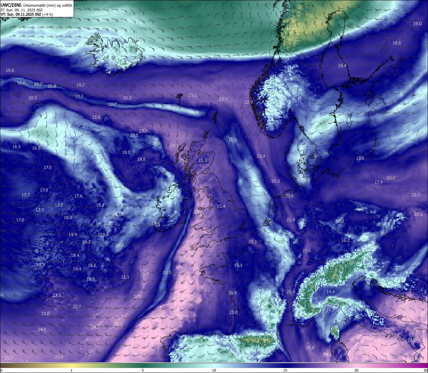Screen dimensions: 428x373
Task: Click the 'VT: Sun. 09.11.2025 09Z (+9 h)' line
Action: 26,14
